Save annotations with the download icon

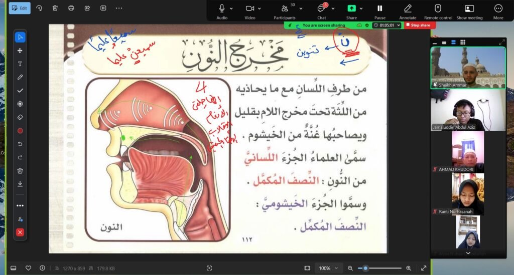(x=20, y=184)
